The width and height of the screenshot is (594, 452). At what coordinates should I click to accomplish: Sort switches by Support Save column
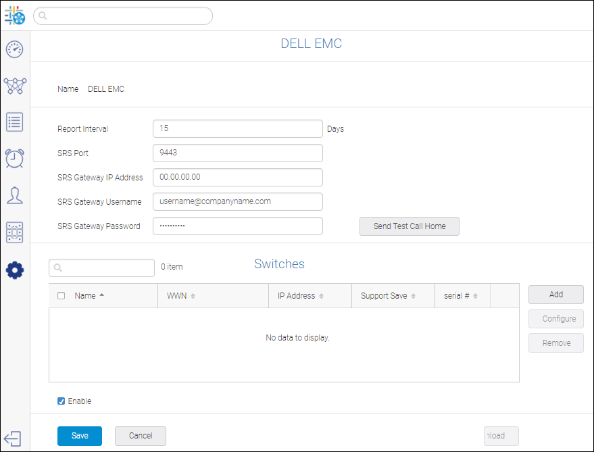(x=388, y=296)
